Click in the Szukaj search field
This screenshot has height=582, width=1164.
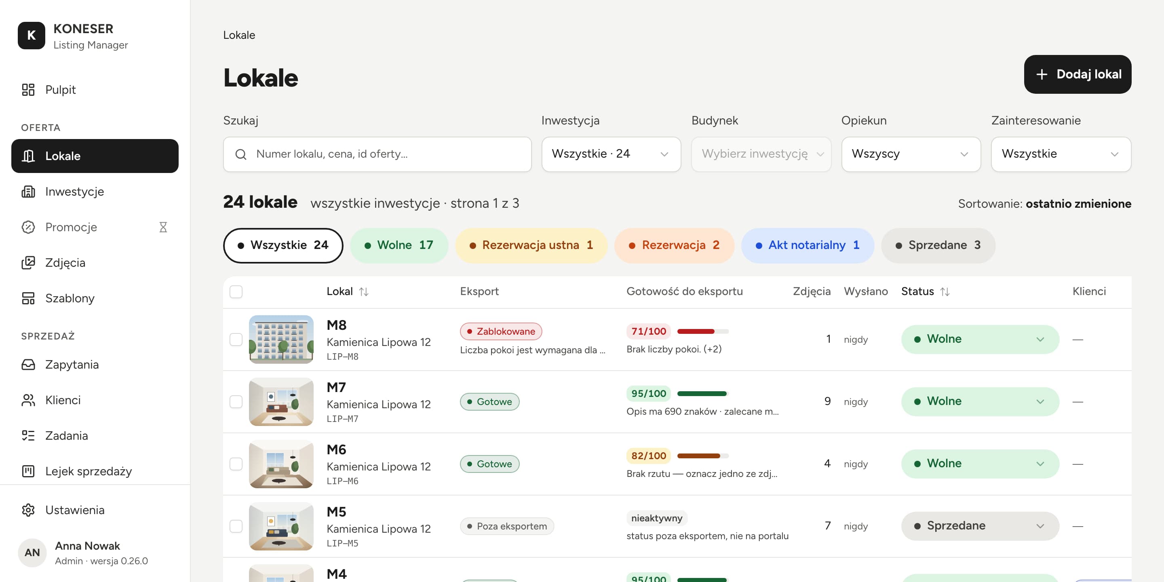pyautogui.click(x=377, y=154)
